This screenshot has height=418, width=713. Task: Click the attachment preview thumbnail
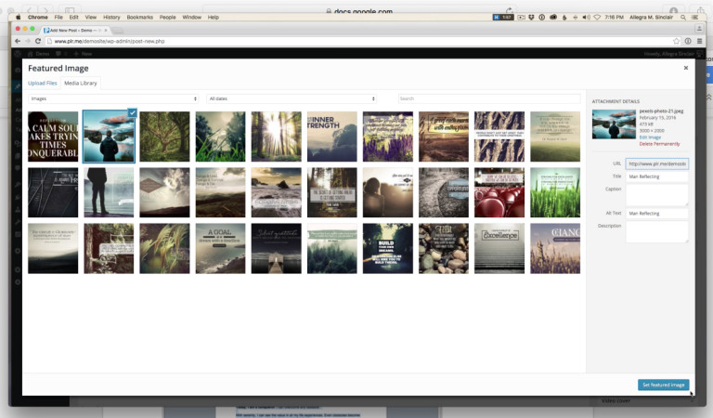pos(614,124)
